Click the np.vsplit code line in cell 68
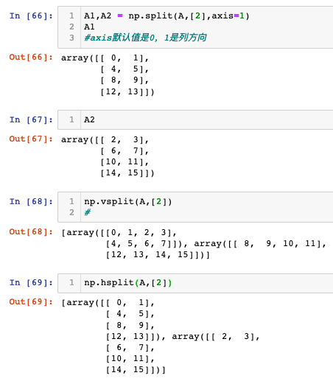The height and width of the screenshot is (381, 333). (127, 202)
